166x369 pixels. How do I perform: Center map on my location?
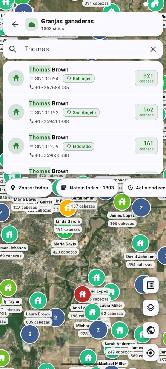[151, 353]
